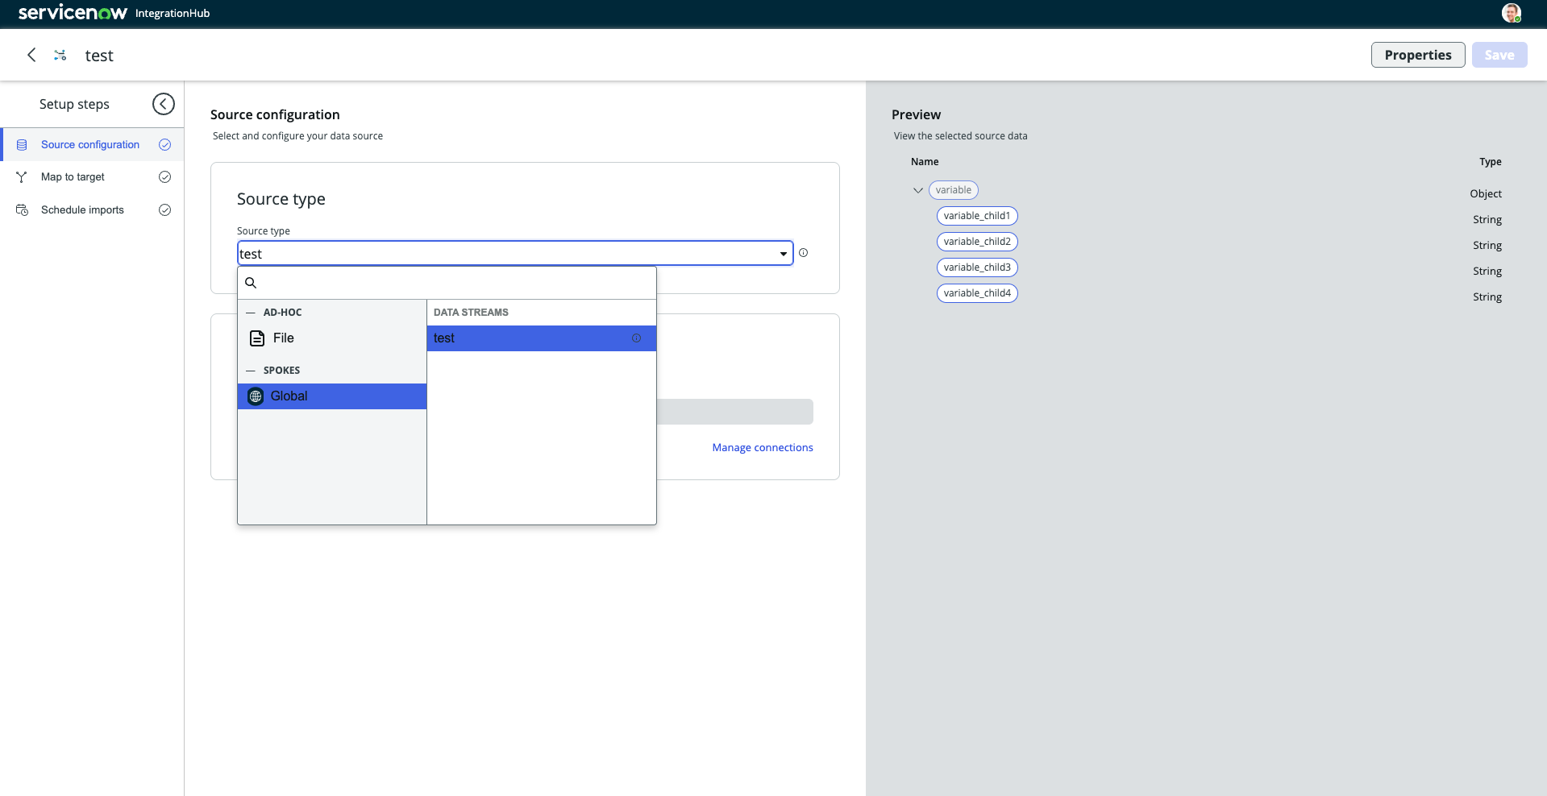Click the Setup steps heading
The width and height of the screenshot is (1547, 796).
[74, 104]
